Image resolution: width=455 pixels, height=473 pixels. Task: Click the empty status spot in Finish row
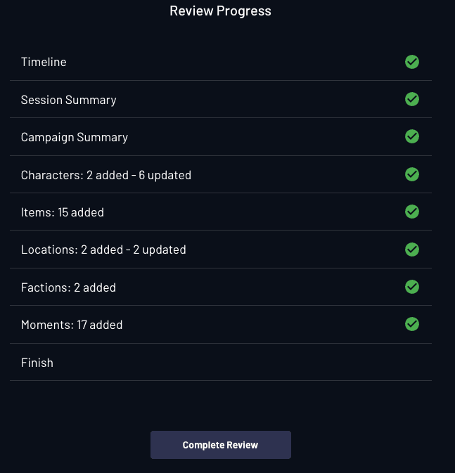tap(412, 363)
